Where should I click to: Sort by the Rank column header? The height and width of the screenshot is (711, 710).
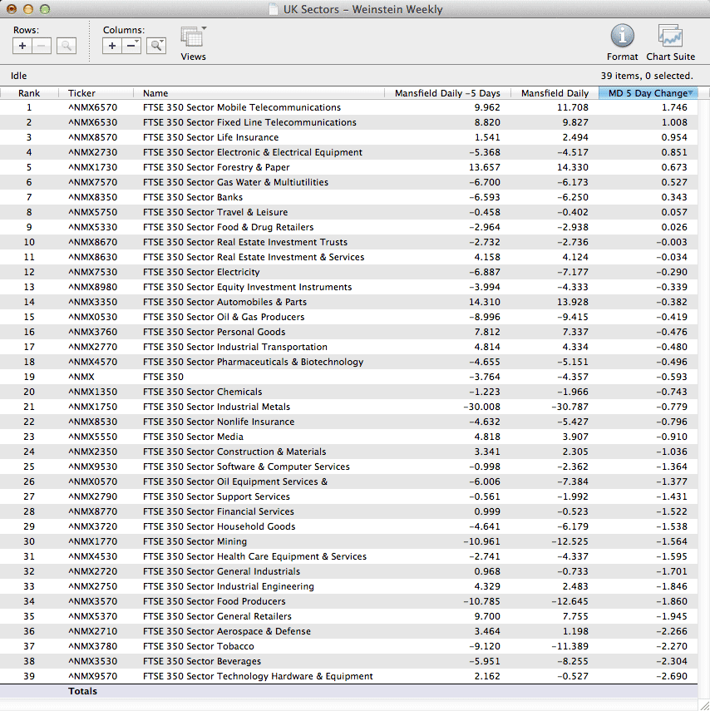[29, 93]
